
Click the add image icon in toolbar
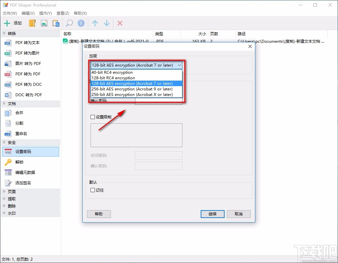pyautogui.click(x=44, y=23)
